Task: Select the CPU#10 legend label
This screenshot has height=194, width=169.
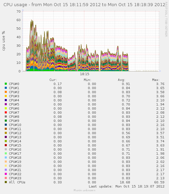Action: (x=15, y=125)
